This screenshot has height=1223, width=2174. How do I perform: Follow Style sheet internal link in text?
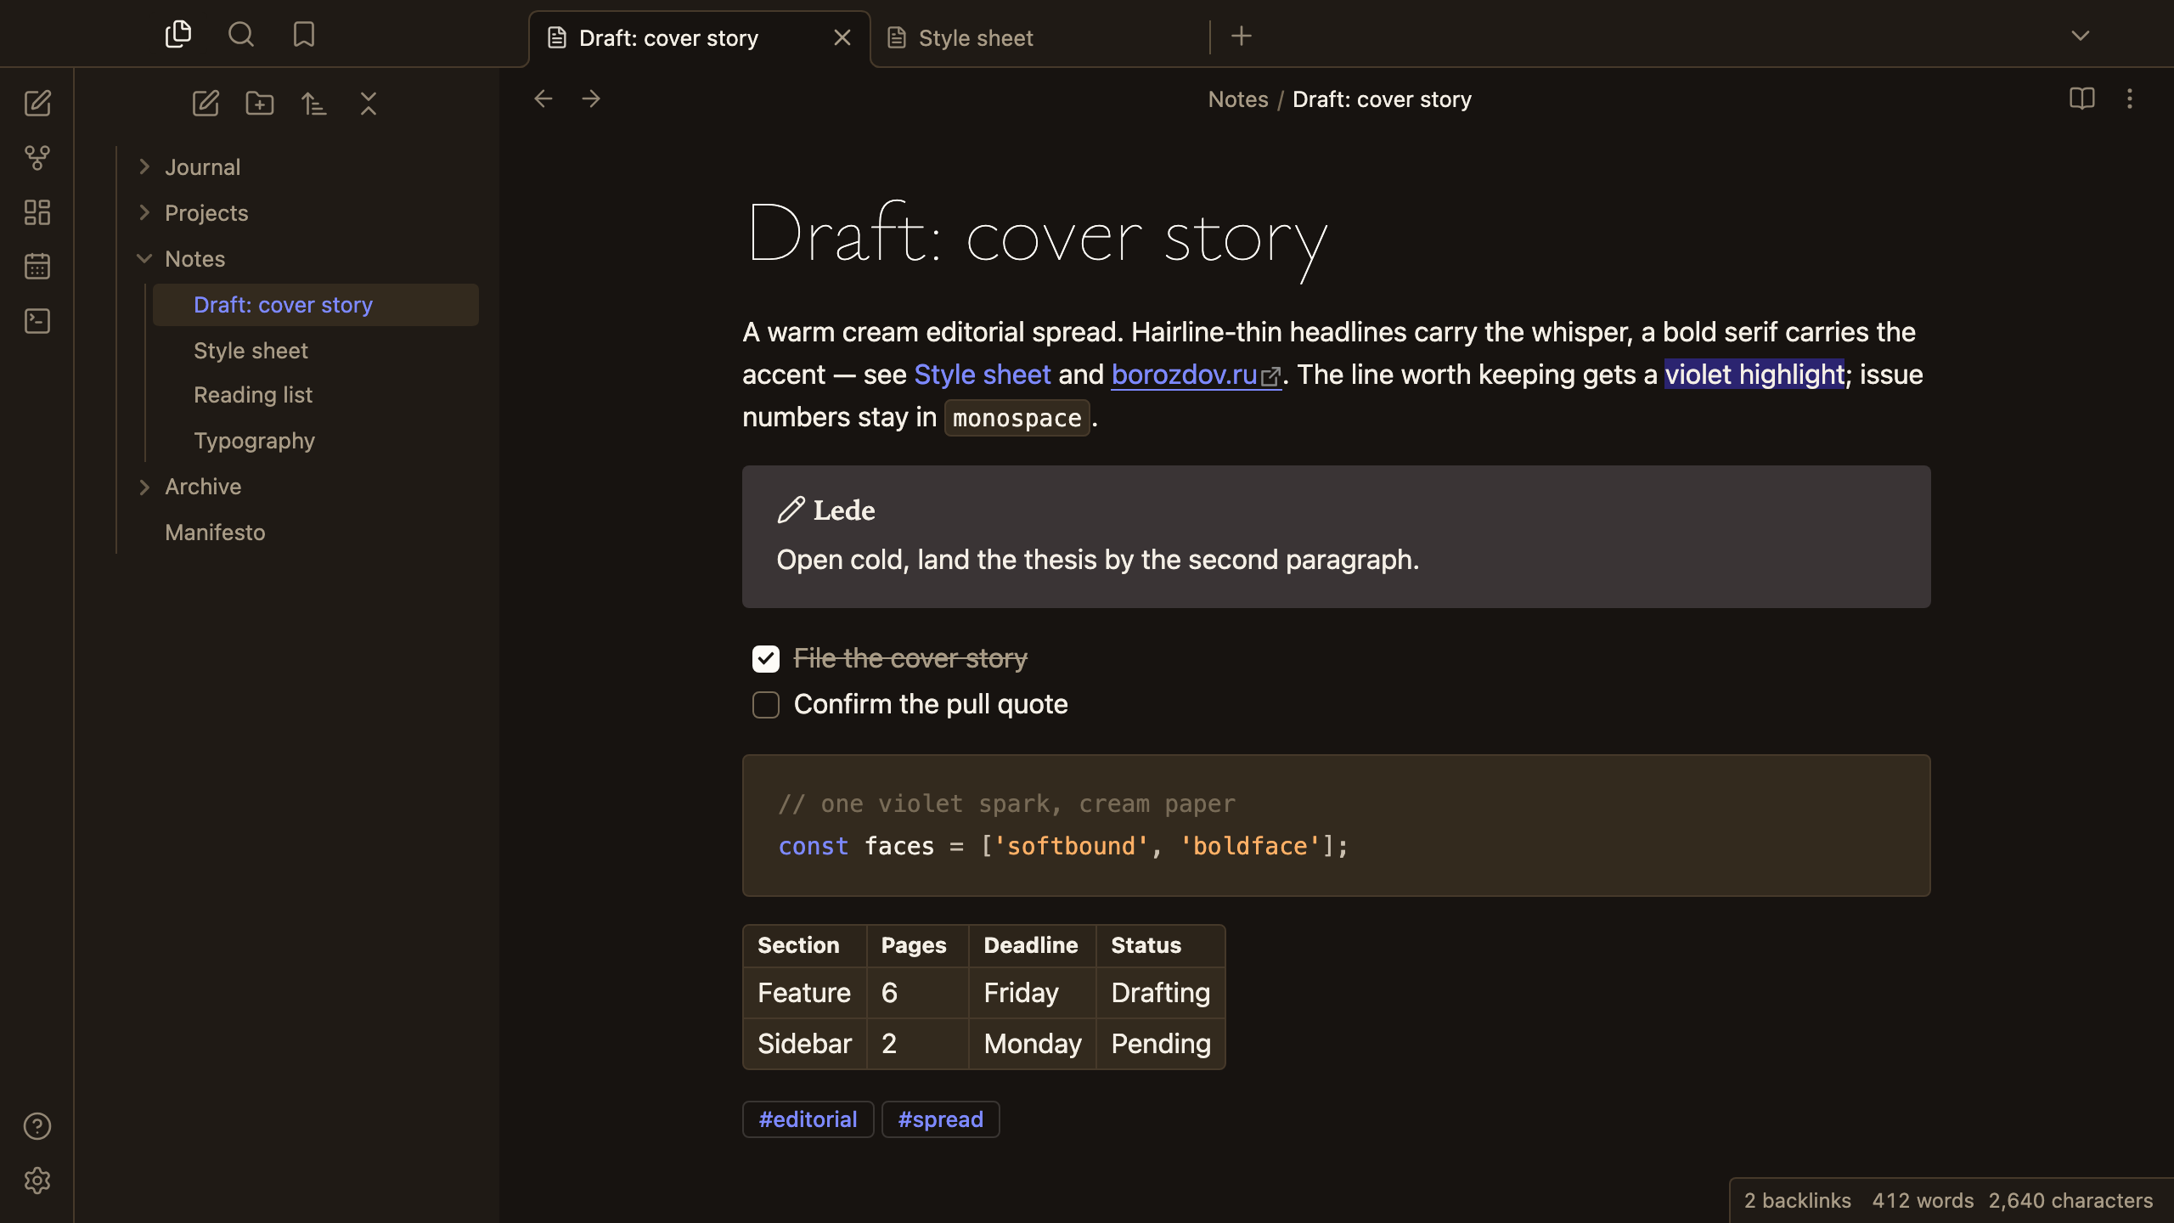click(x=983, y=375)
